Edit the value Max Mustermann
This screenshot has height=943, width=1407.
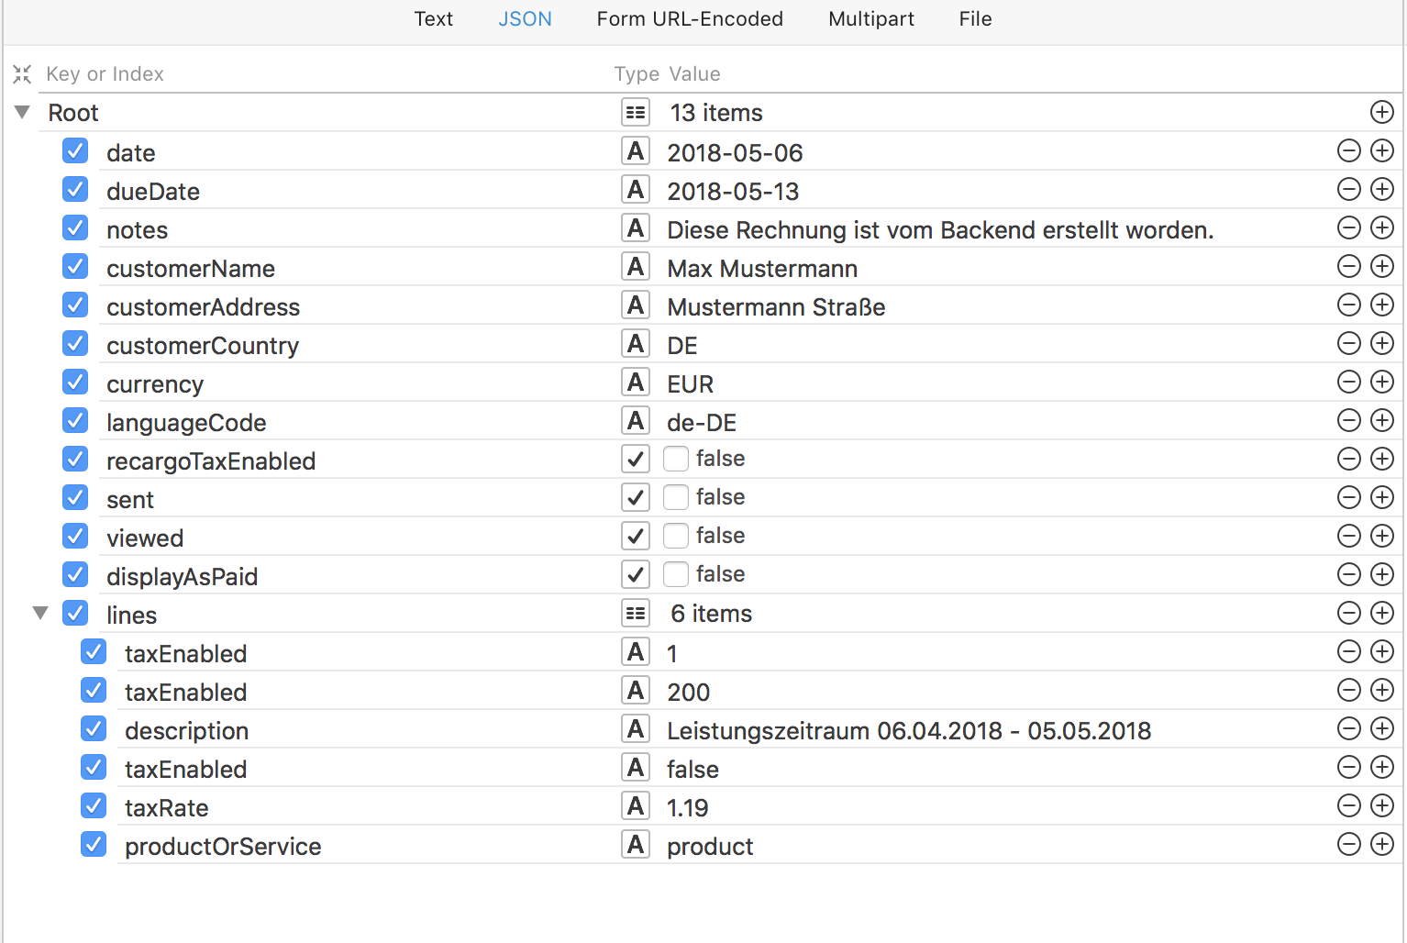(762, 268)
